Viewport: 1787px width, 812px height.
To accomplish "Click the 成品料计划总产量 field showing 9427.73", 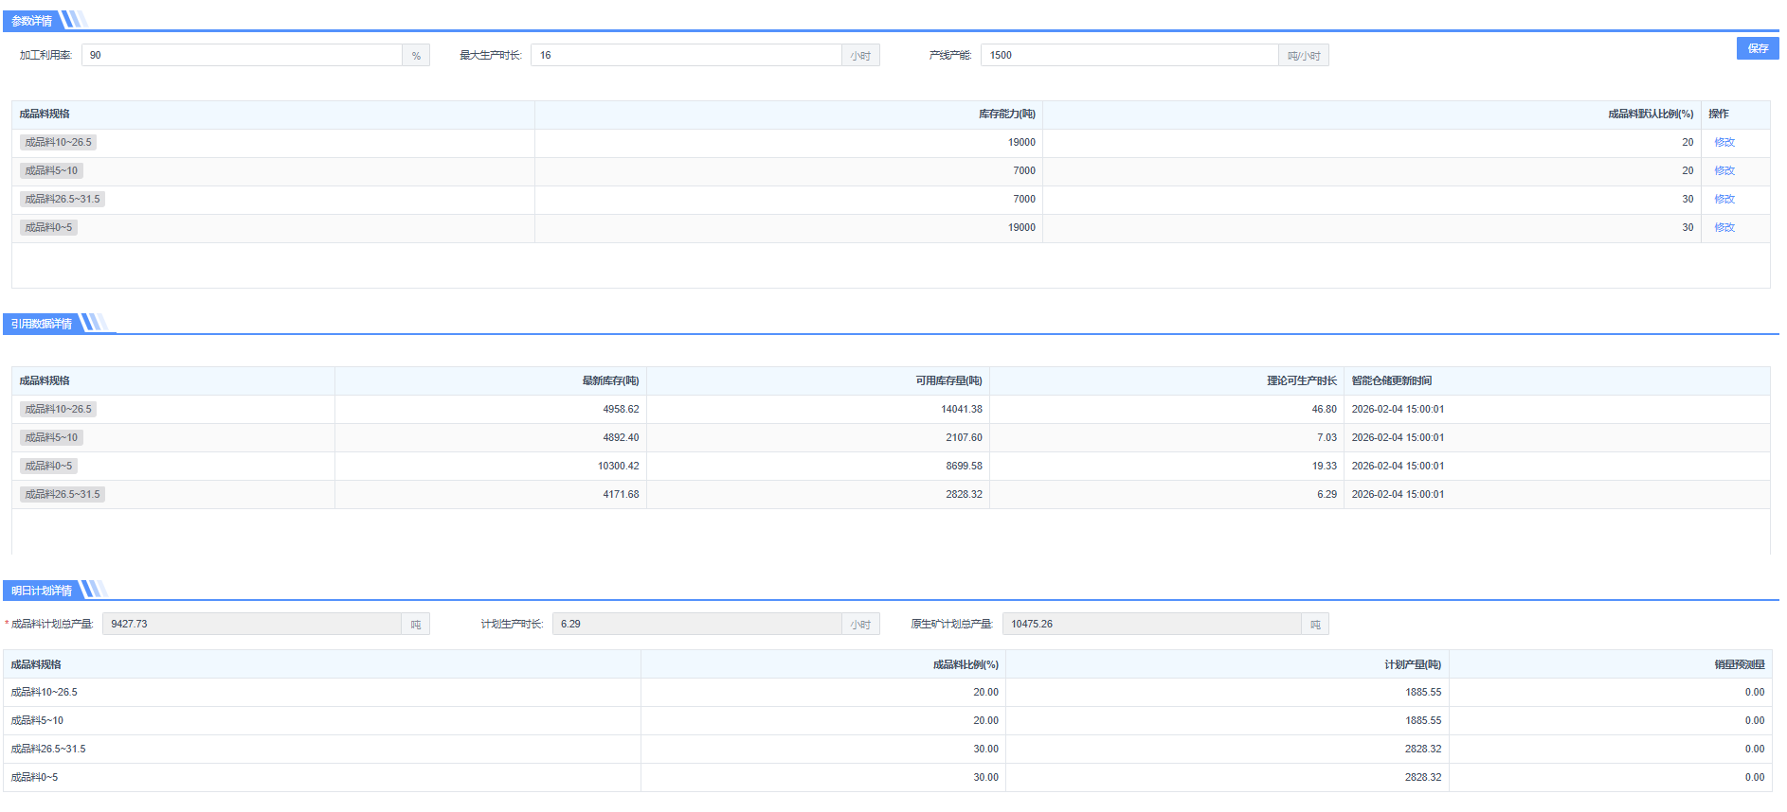I will [x=252, y=624].
